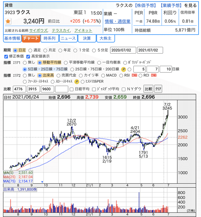
Task: Open the テラスカイ comparison link
Action: pos(61,30)
